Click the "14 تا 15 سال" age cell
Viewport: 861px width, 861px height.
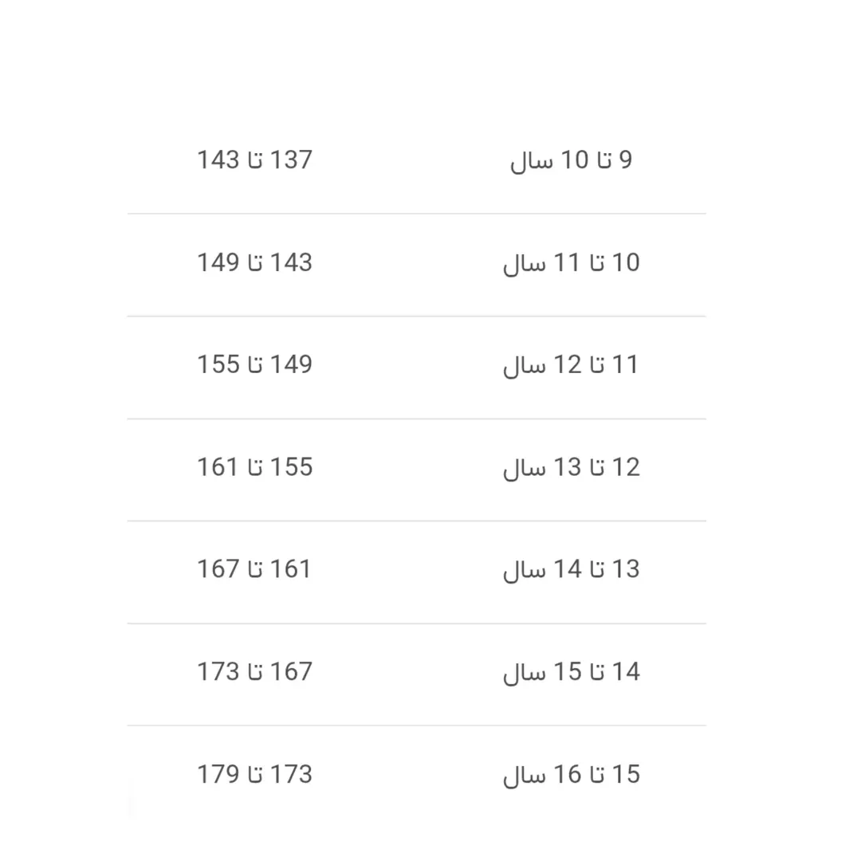[x=571, y=672]
